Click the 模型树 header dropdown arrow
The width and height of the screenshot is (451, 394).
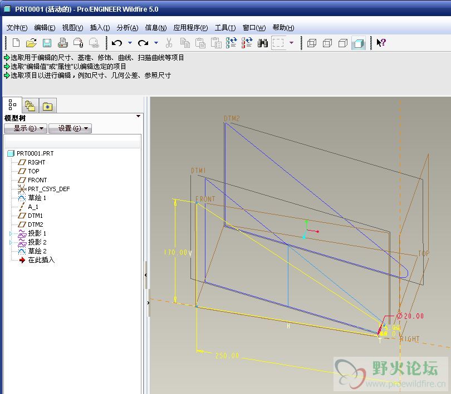coord(138,116)
